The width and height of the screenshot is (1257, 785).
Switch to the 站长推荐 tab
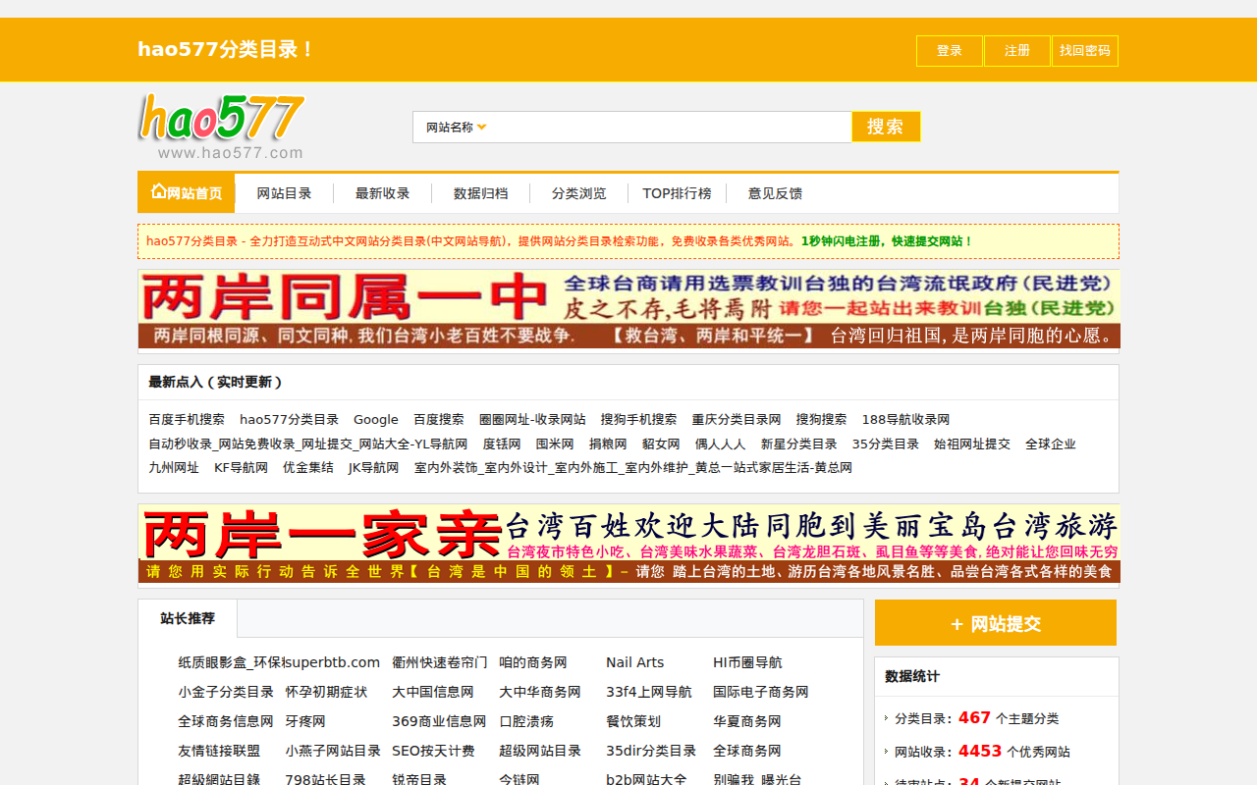[188, 618]
